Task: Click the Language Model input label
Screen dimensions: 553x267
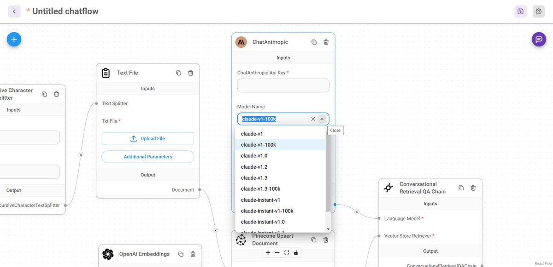Action: [x=402, y=219]
